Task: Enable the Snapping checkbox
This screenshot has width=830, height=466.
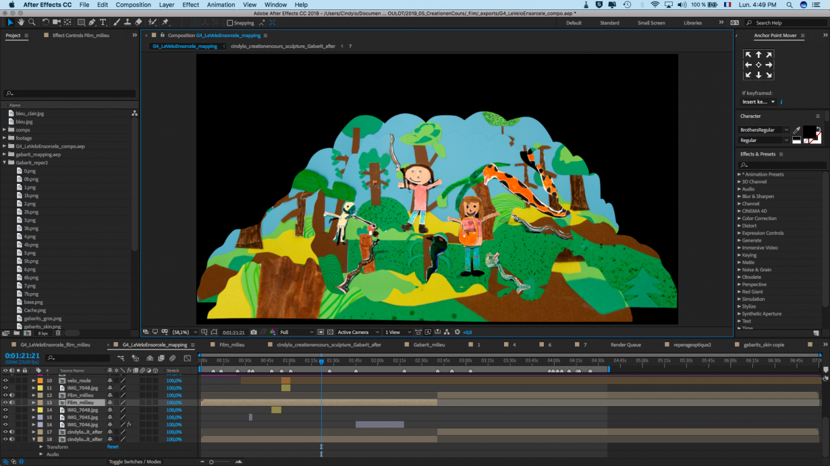Action: tap(230, 23)
